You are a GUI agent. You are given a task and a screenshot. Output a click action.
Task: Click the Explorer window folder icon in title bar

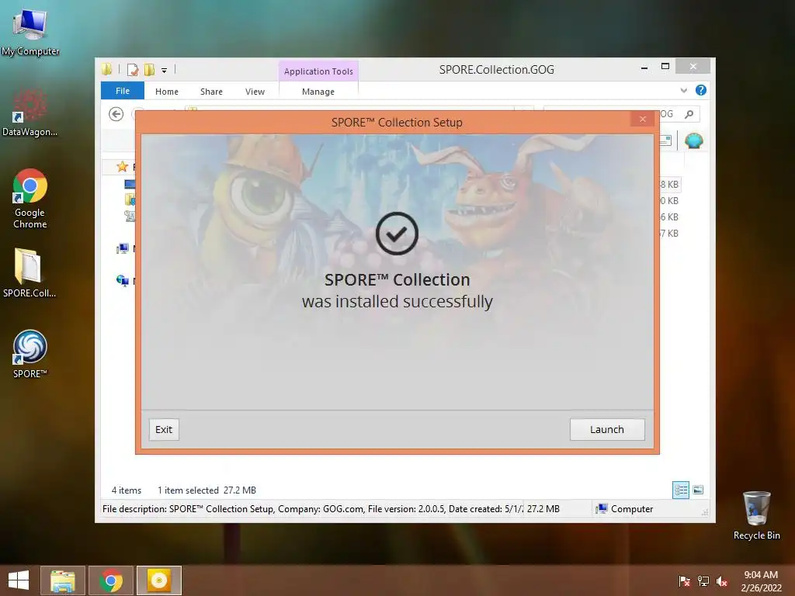point(106,69)
